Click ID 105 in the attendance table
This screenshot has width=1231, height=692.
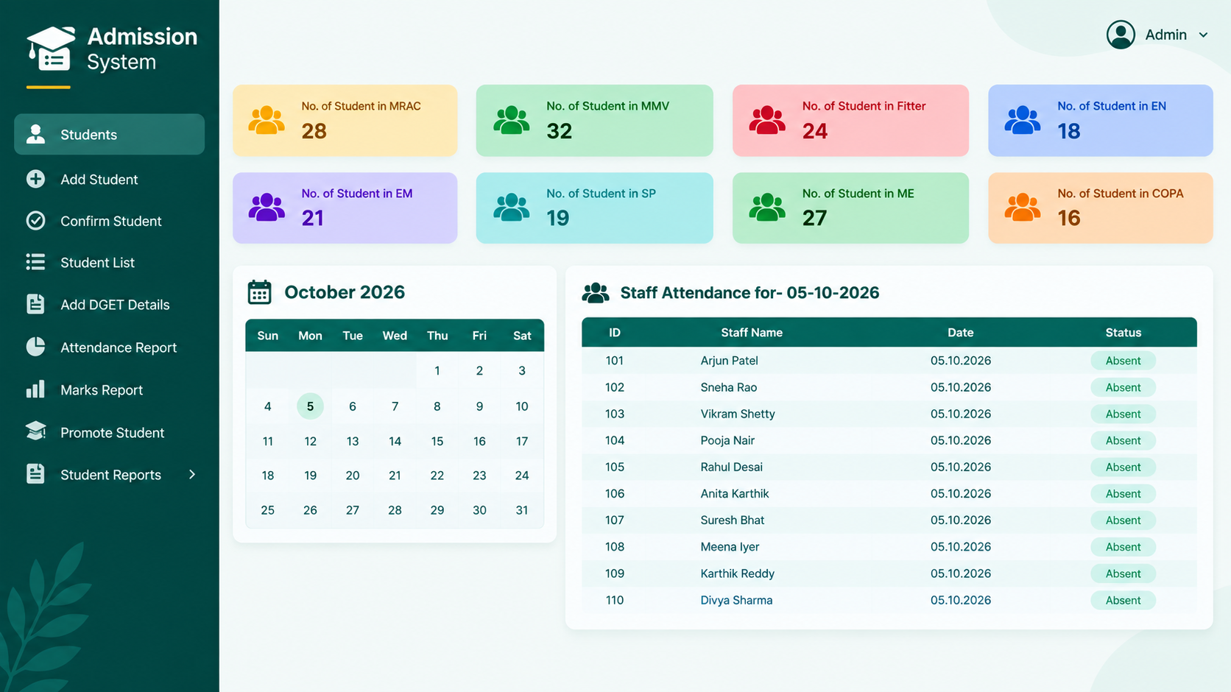coord(615,467)
